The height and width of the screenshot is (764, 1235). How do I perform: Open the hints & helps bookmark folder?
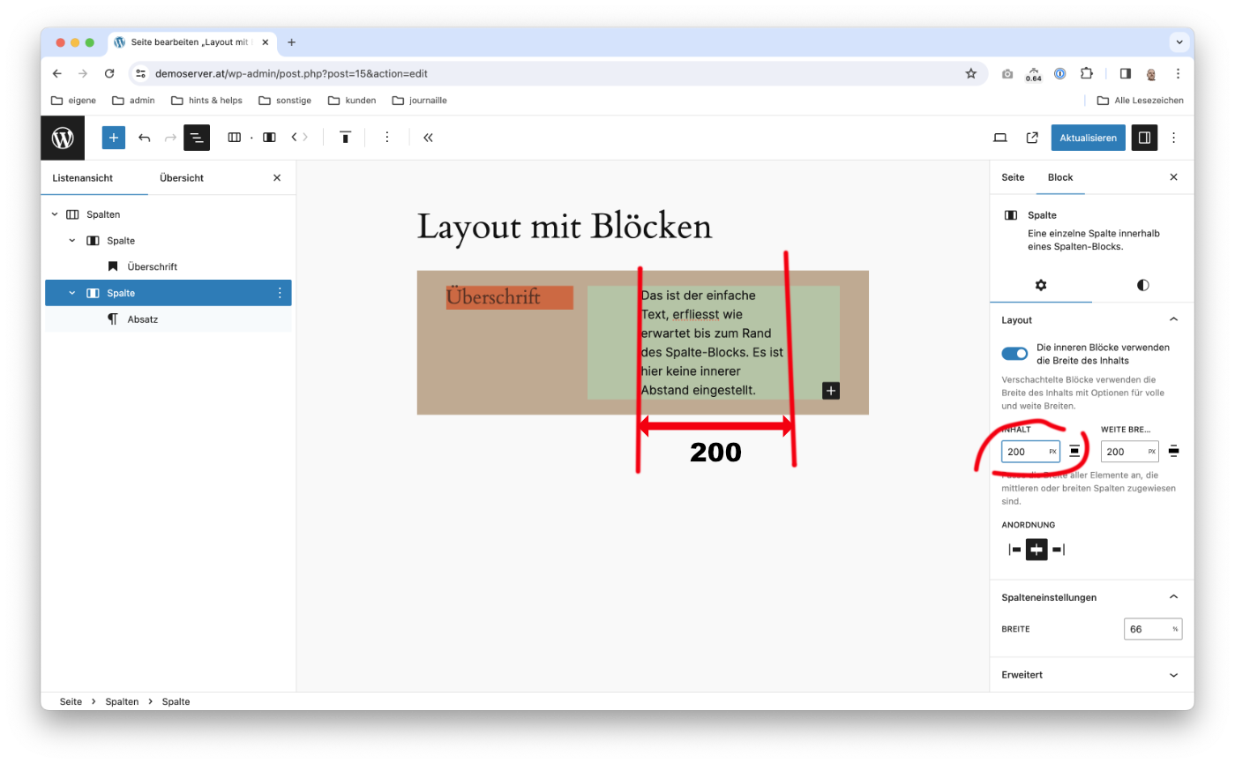coord(206,101)
